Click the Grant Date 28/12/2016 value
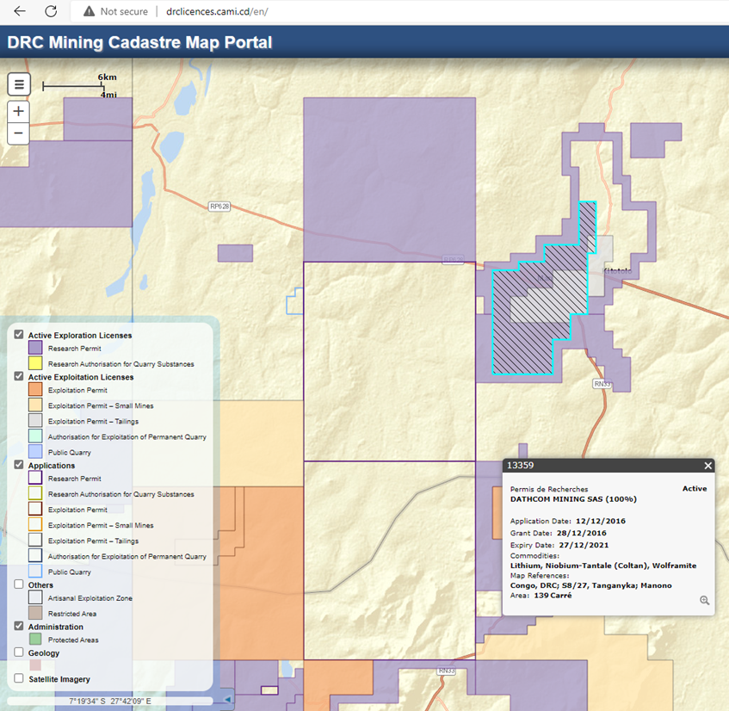The image size is (729, 711). pyautogui.click(x=582, y=533)
